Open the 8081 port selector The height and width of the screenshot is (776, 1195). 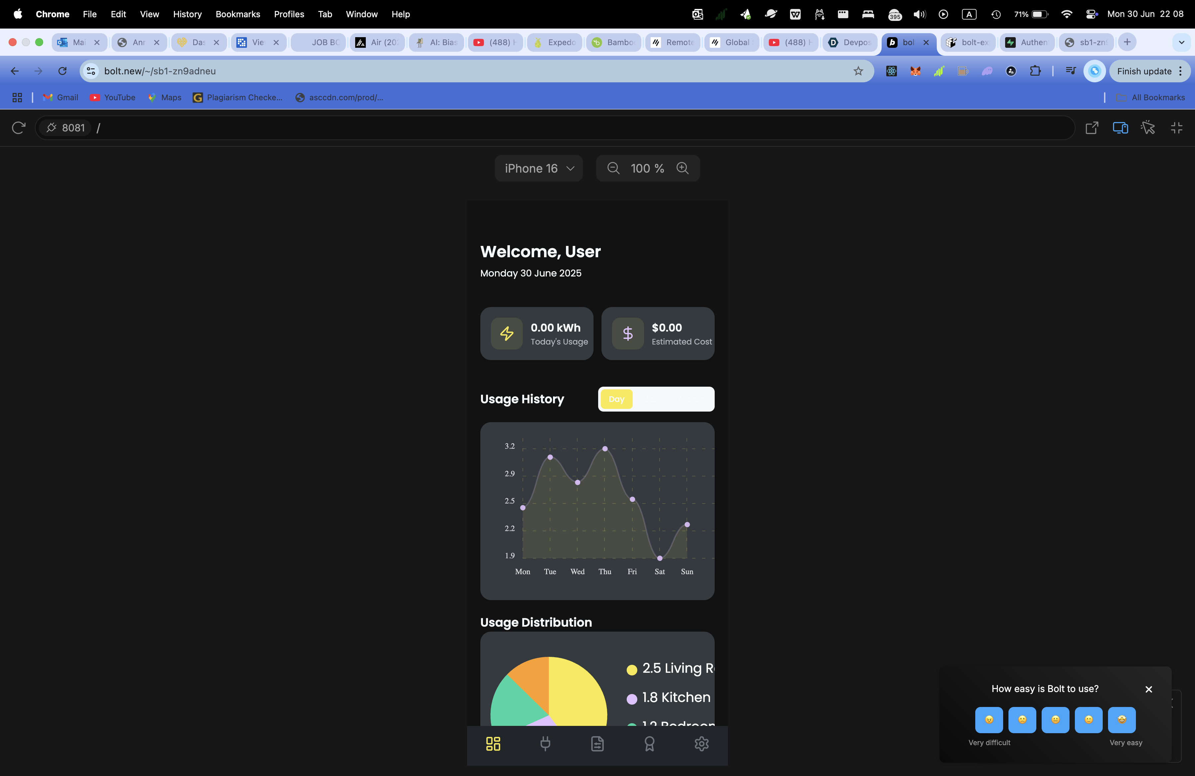coord(66,128)
